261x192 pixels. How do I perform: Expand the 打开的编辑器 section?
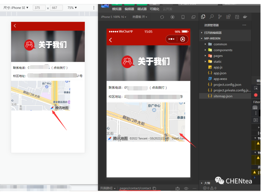(225, 33)
